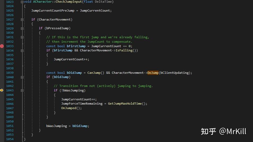Click JumpCurrentCount++ on line 1036

click(70, 60)
